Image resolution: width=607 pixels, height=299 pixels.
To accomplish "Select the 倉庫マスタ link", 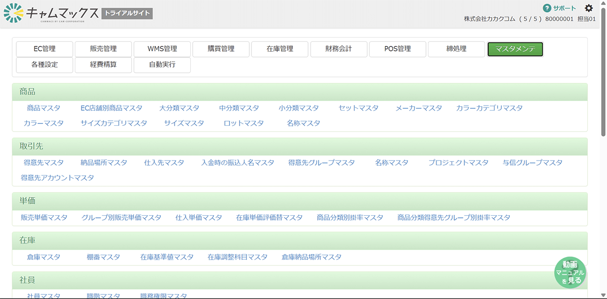I will point(44,257).
